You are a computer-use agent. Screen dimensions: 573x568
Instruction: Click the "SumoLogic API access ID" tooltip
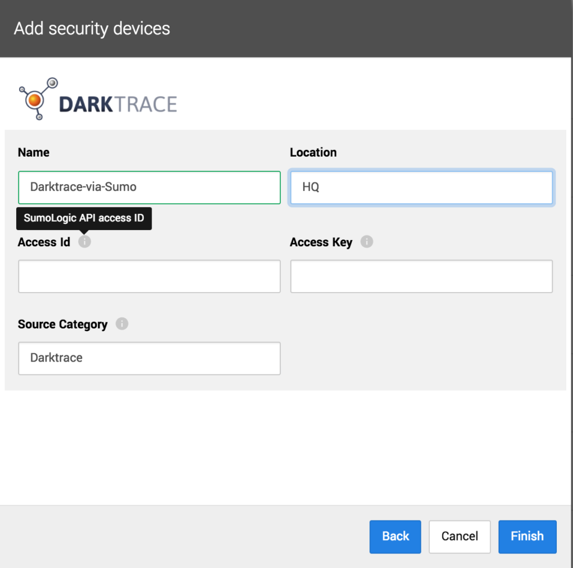tap(84, 218)
